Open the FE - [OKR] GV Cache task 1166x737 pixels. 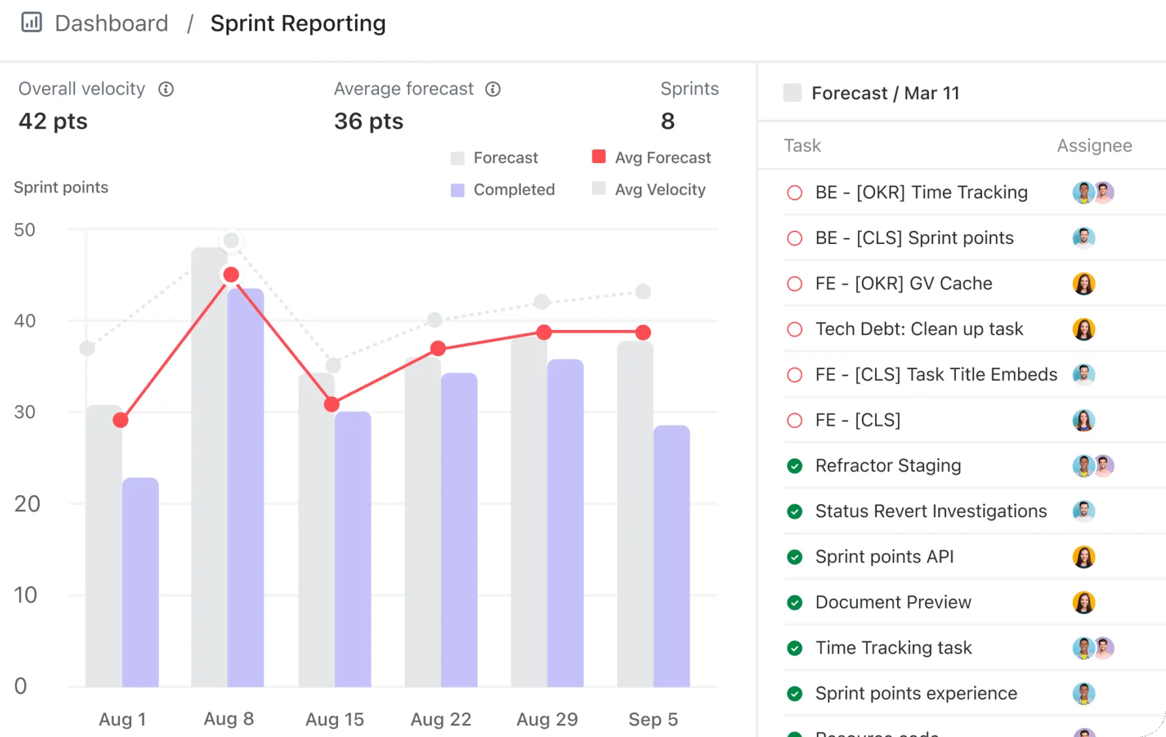pyautogui.click(x=904, y=284)
